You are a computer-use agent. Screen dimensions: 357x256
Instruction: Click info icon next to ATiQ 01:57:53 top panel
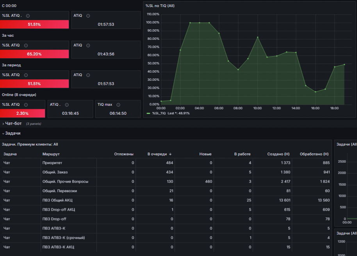coord(88,16)
